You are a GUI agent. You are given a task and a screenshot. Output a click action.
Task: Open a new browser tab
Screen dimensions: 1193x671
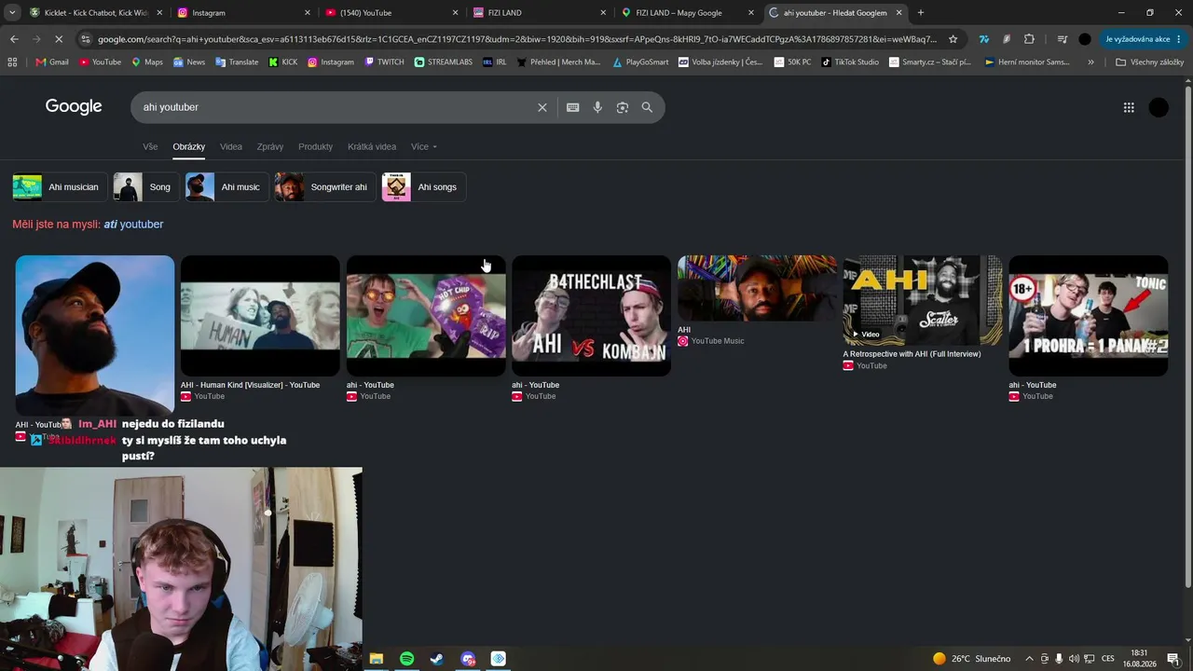[921, 13]
